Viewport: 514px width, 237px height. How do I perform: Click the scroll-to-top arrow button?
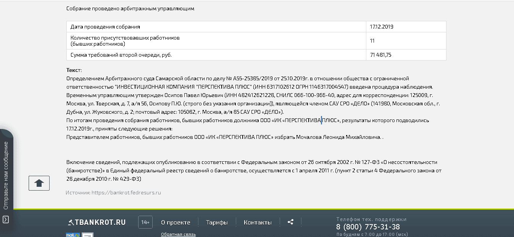[39, 183]
